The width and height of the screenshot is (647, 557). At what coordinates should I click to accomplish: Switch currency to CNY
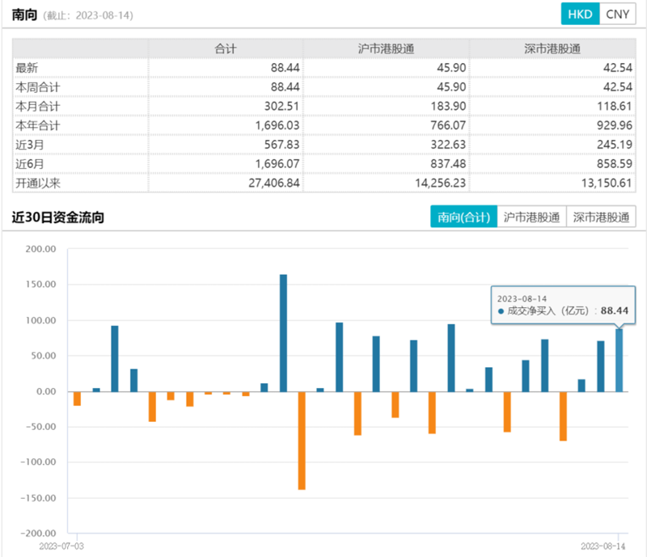coord(617,14)
